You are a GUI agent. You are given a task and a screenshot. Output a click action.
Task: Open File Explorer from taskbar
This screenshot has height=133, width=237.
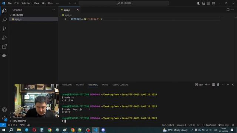[x=19, y=130]
